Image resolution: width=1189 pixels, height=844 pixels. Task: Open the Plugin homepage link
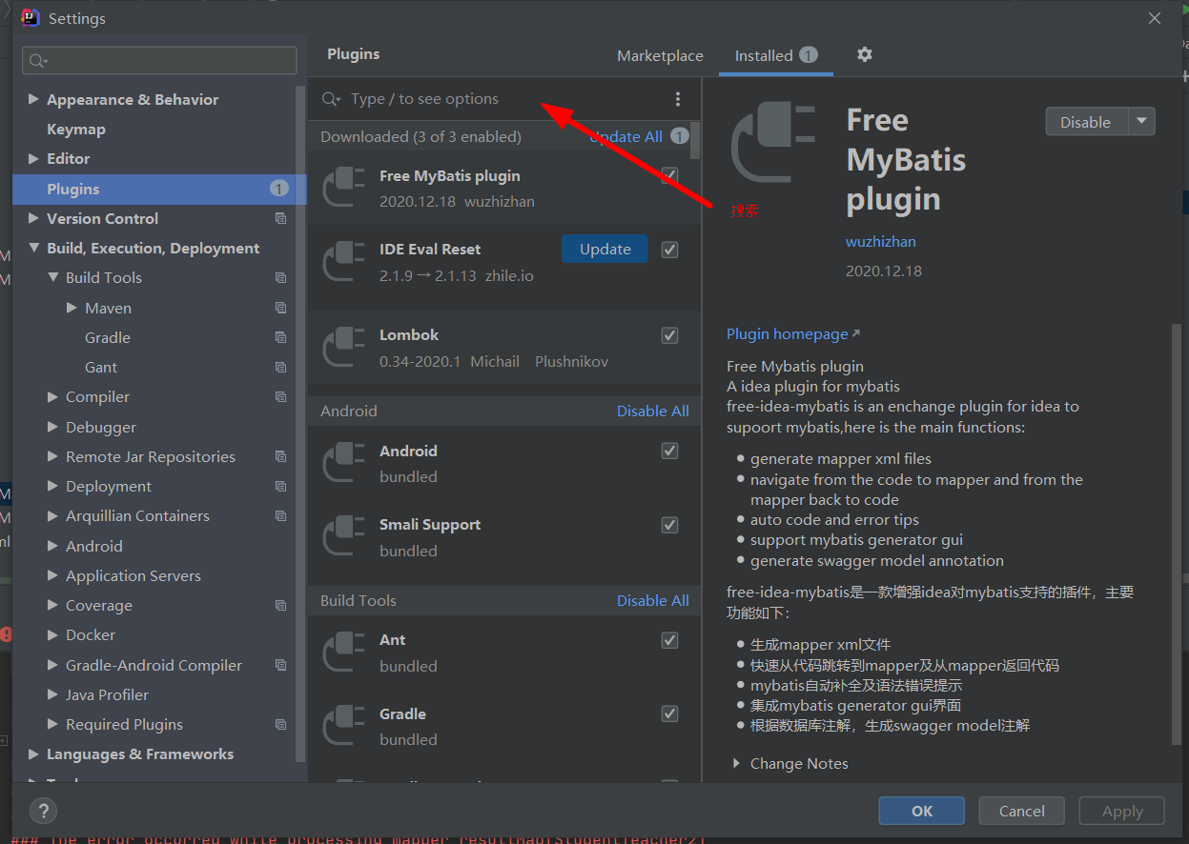[793, 333]
